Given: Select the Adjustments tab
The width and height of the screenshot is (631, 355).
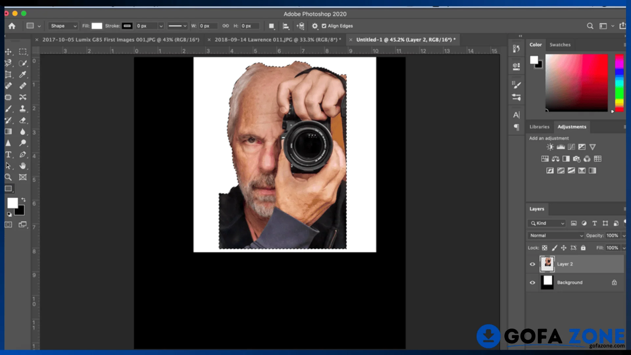Looking at the screenshot, I should tap(572, 127).
